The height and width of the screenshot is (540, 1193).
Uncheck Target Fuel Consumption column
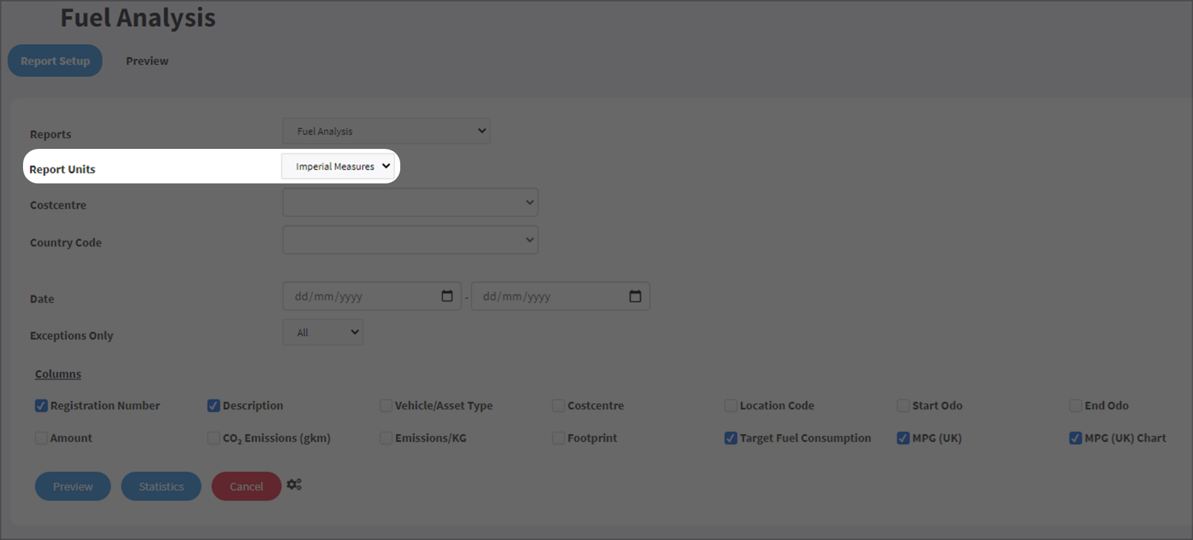click(731, 438)
